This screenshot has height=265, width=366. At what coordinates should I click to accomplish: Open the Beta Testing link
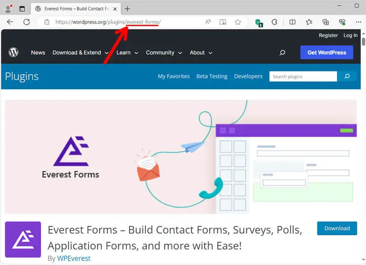[212, 77]
